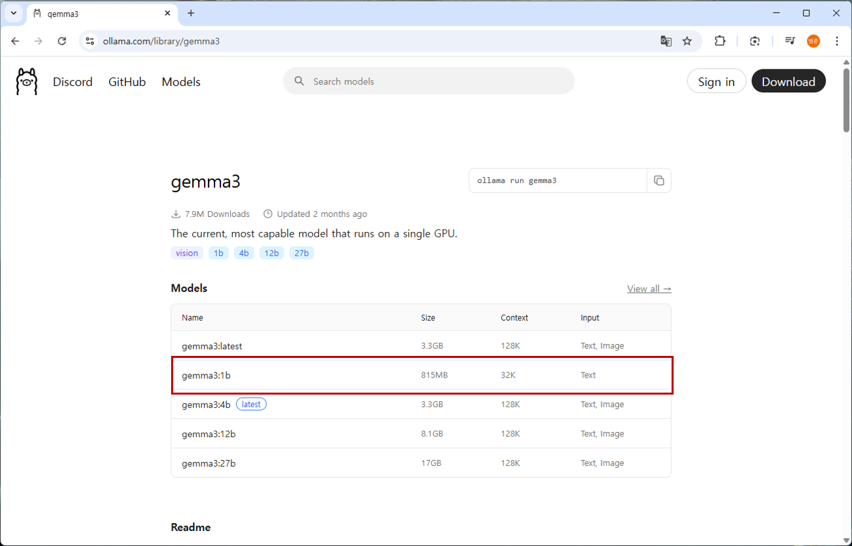Click the 32K context value
This screenshot has height=546, width=852.
[x=508, y=376]
